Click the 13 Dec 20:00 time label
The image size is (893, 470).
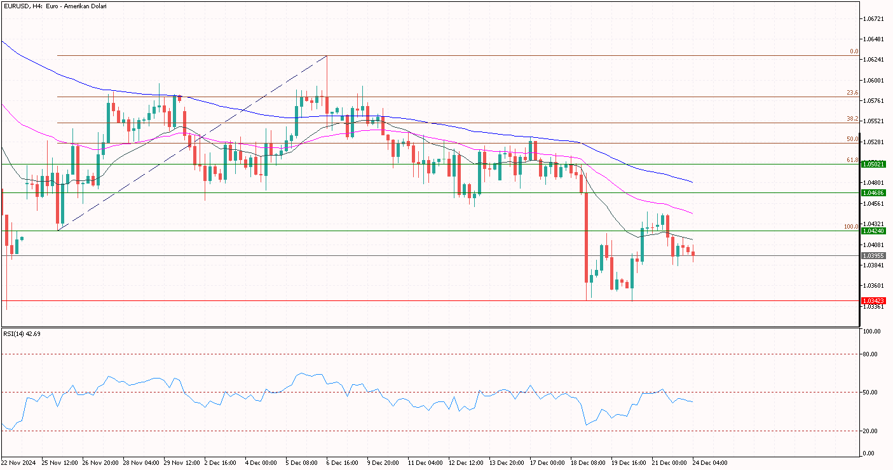click(x=507, y=463)
